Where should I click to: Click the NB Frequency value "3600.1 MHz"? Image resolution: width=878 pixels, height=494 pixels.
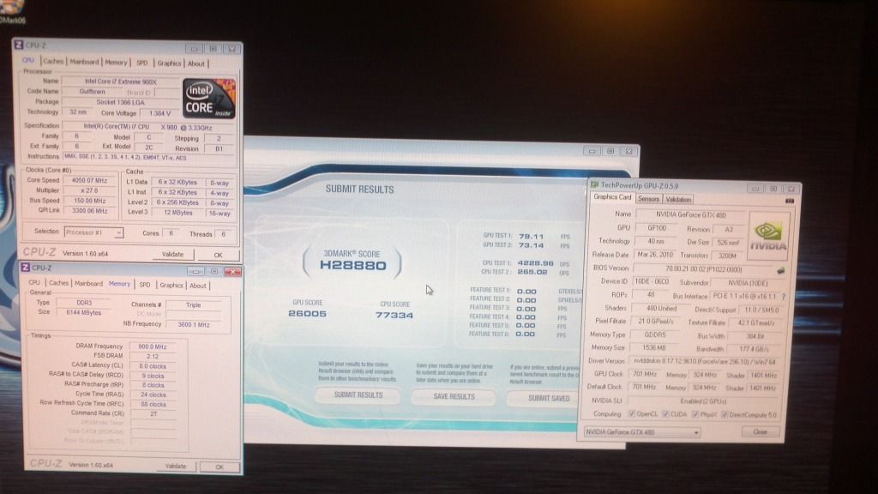(x=193, y=324)
